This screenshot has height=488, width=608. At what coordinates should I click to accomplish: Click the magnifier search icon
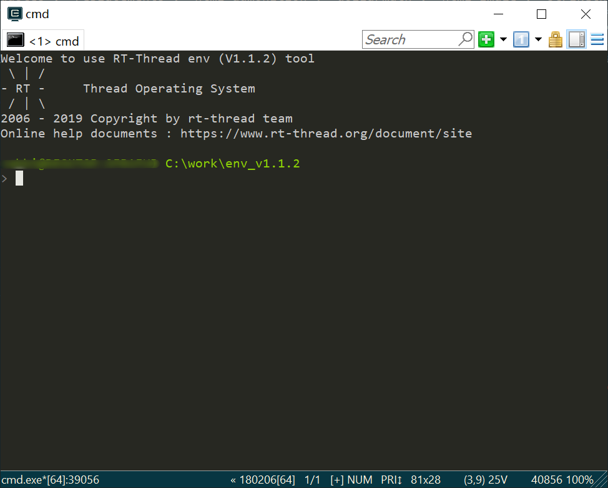[x=465, y=39]
